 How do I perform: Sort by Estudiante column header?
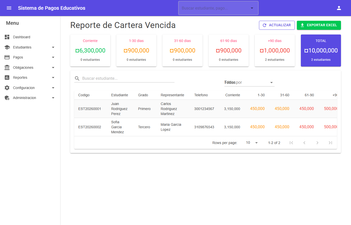pyautogui.click(x=120, y=95)
